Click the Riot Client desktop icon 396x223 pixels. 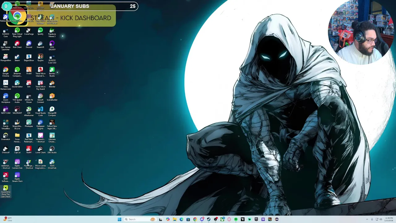(17, 45)
